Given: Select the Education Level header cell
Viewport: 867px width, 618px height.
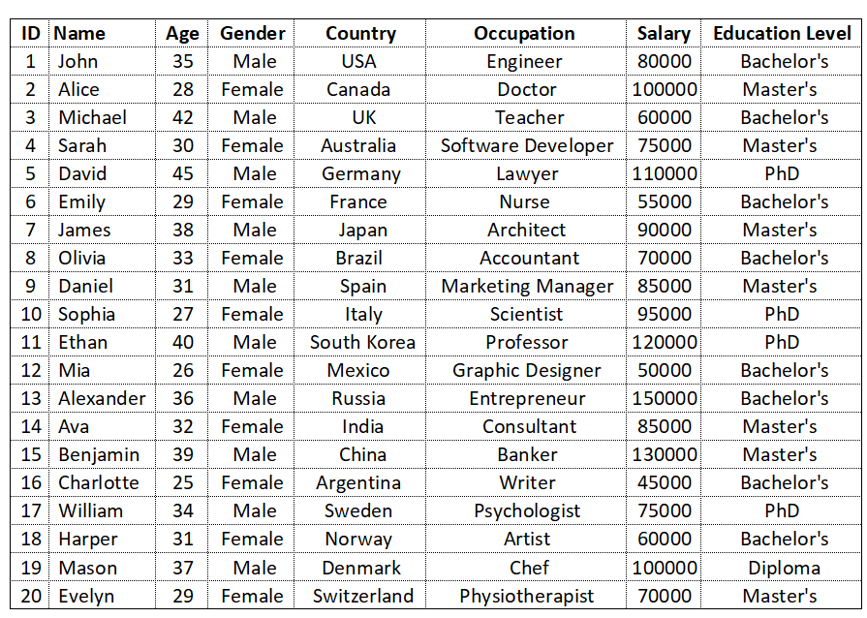Looking at the screenshot, I should 782,33.
